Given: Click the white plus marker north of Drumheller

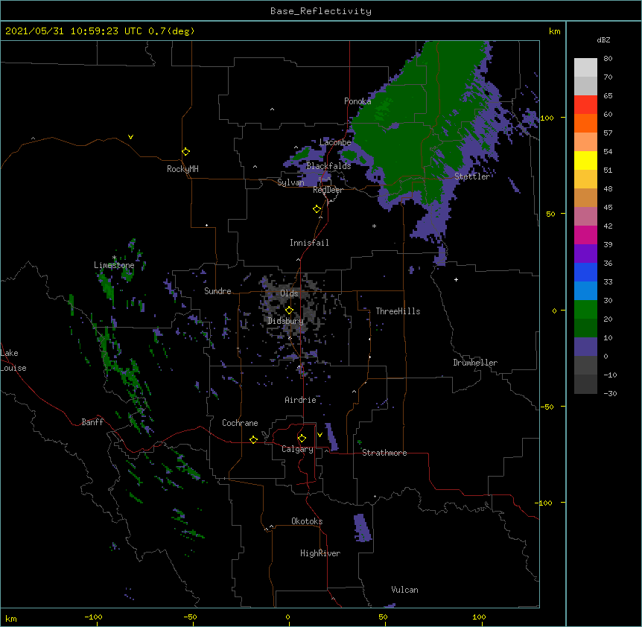Looking at the screenshot, I should tap(456, 279).
